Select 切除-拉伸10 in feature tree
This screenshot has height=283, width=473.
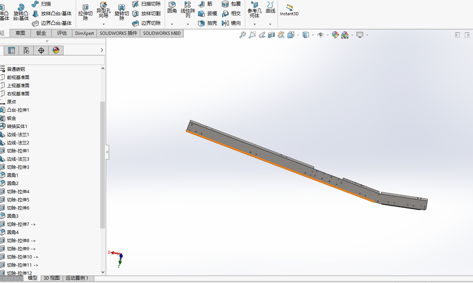pos(22,257)
